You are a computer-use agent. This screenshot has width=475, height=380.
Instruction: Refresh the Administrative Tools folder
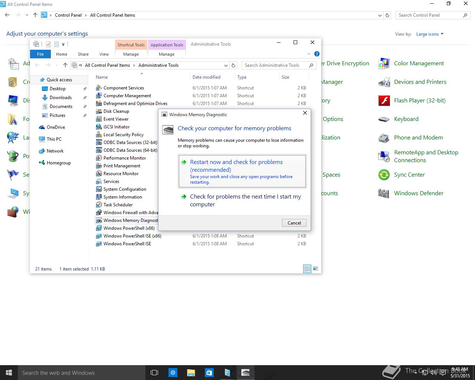point(233,65)
